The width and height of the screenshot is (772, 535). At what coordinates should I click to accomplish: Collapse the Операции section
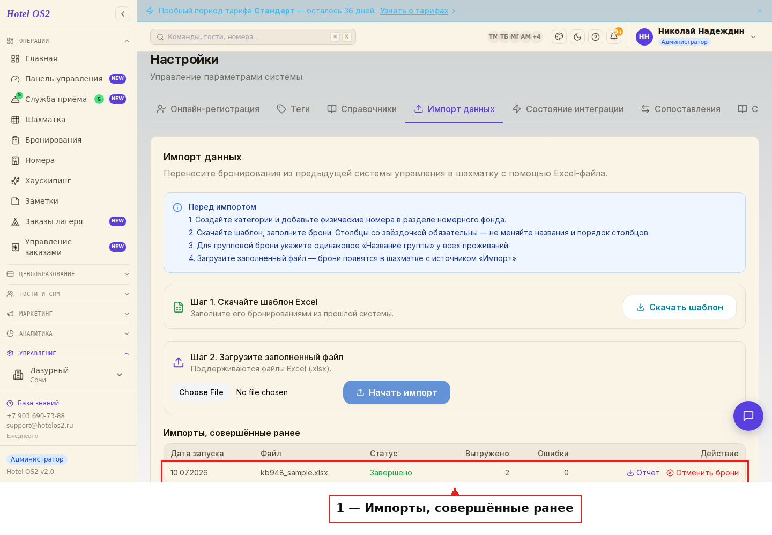pyautogui.click(x=68, y=41)
